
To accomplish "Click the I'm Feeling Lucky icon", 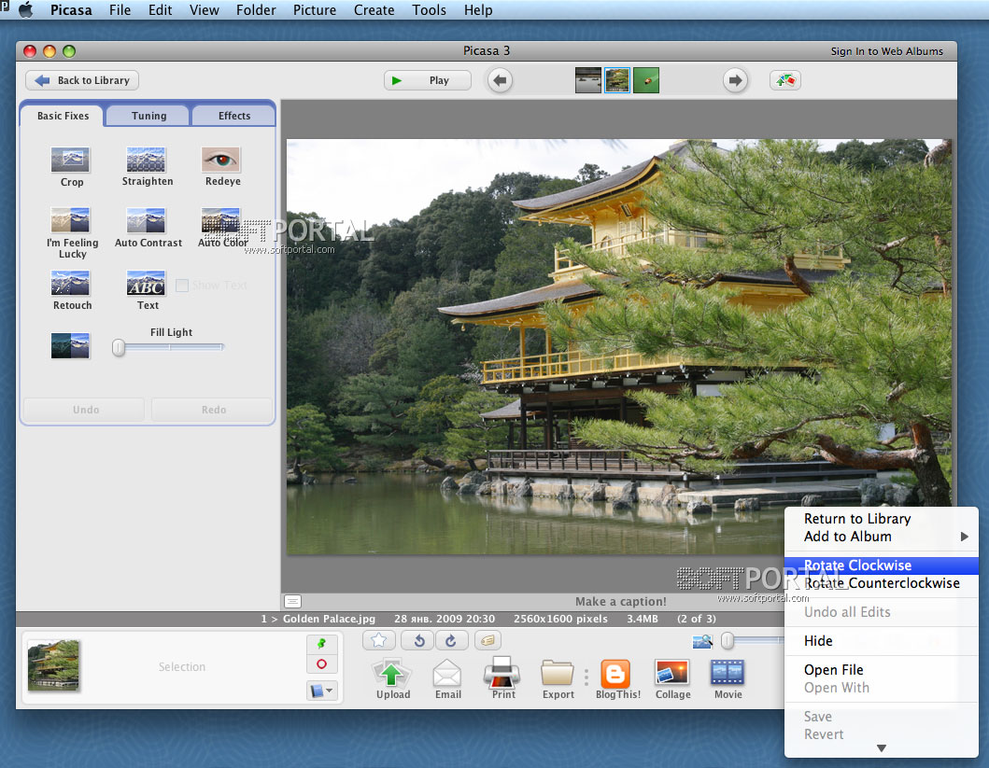I will (x=71, y=221).
